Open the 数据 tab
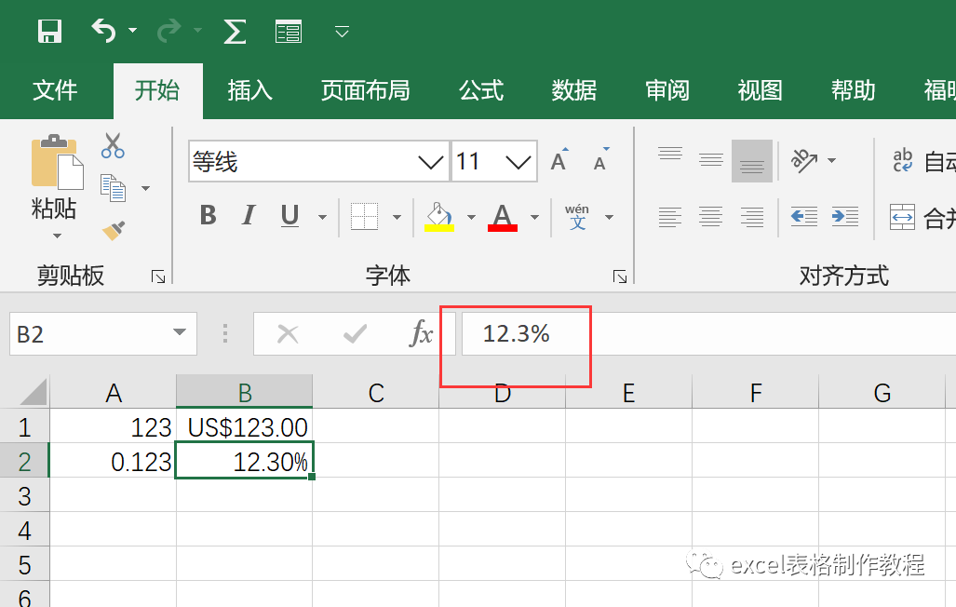This screenshot has height=607, width=956. click(x=573, y=90)
